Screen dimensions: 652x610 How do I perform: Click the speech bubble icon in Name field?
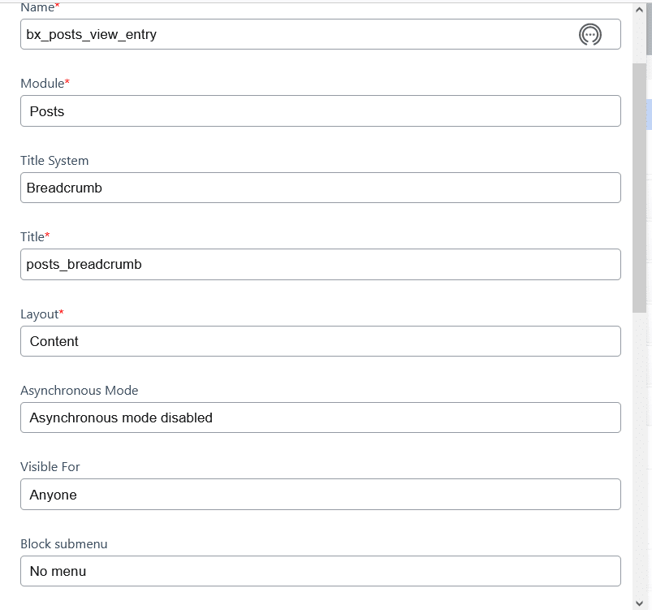(590, 34)
